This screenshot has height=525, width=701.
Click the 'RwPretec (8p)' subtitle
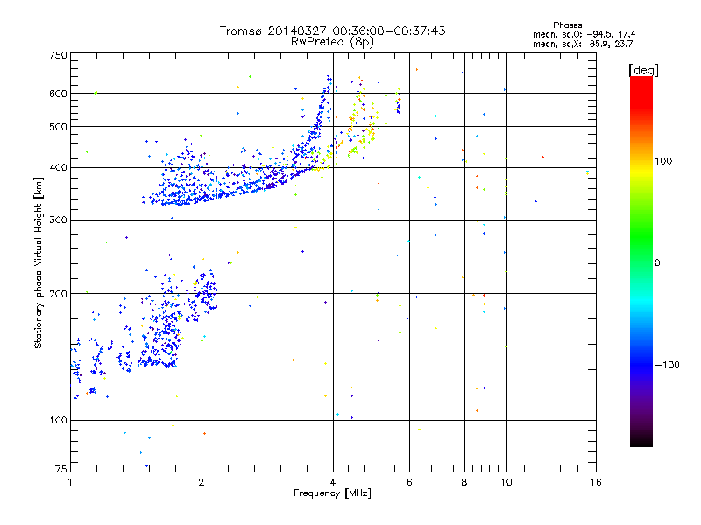click(x=332, y=42)
